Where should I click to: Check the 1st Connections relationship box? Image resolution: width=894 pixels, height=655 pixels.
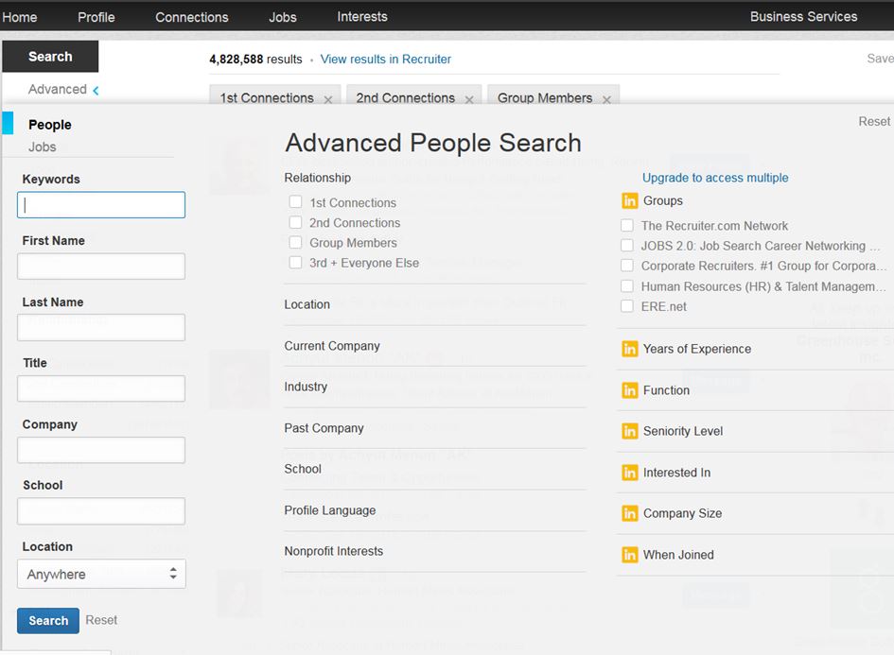click(295, 201)
